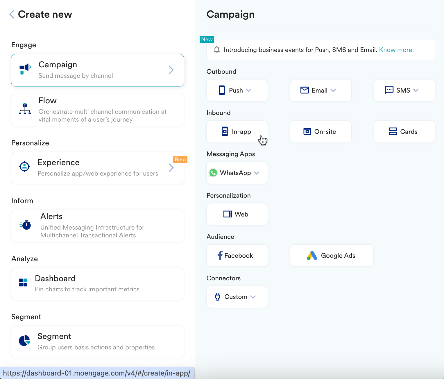The width and height of the screenshot is (444, 379).
Task: Open the Know more link
Action: (x=396, y=50)
